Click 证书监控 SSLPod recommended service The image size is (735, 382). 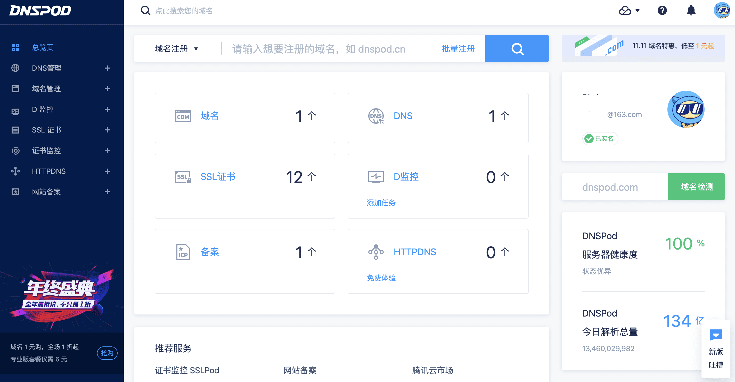[187, 370]
